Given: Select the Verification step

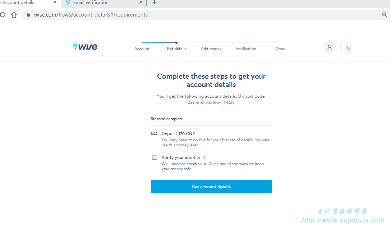Looking at the screenshot, I should point(246,49).
